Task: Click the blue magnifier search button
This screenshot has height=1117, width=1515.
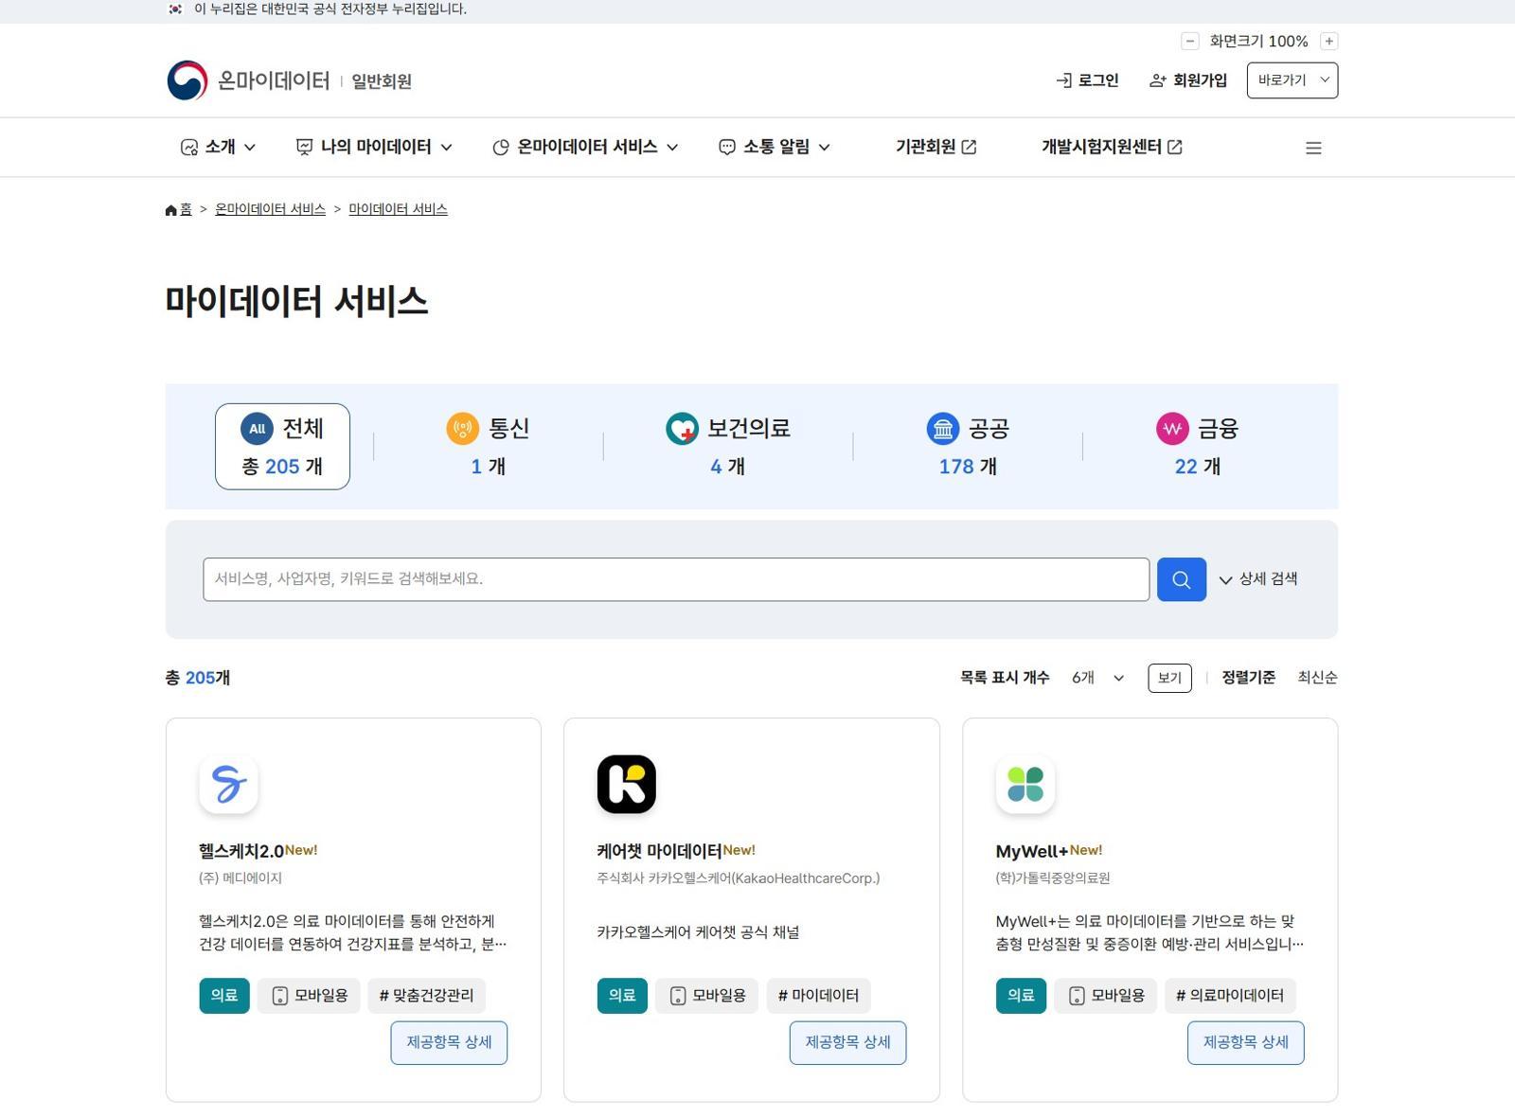Action: pos(1182,579)
